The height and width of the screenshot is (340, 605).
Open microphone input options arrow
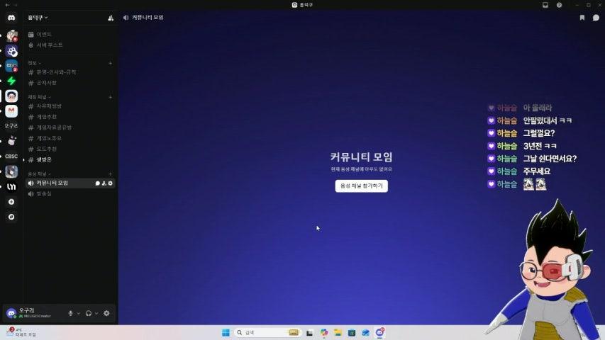click(x=78, y=313)
